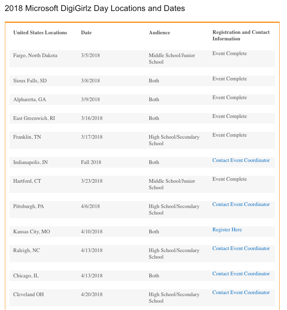The height and width of the screenshot is (310, 287).
Task: Click the United States Locations column header
Action: (x=40, y=33)
